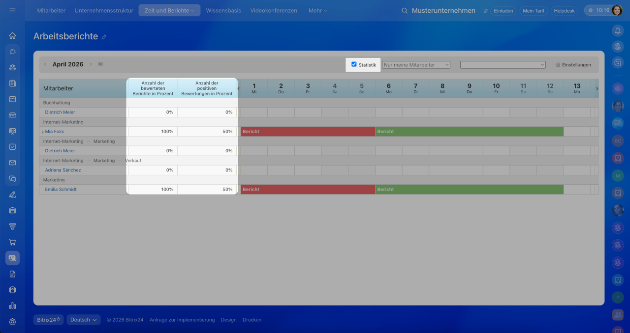
Task: Open Emilia Schmidt's green Bericht bar
Action: point(469,189)
